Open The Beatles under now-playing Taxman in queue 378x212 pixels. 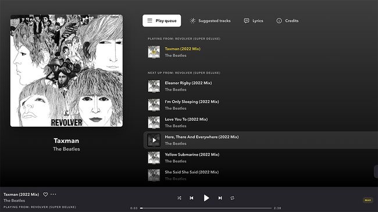pyautogui.click(x=176, y=55)
